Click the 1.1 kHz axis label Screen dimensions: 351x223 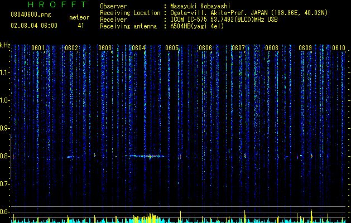tap(5, 72)
